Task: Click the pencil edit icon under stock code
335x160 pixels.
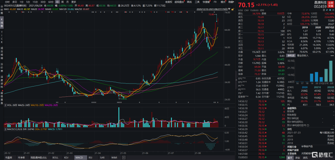Action: click(327, 10)
